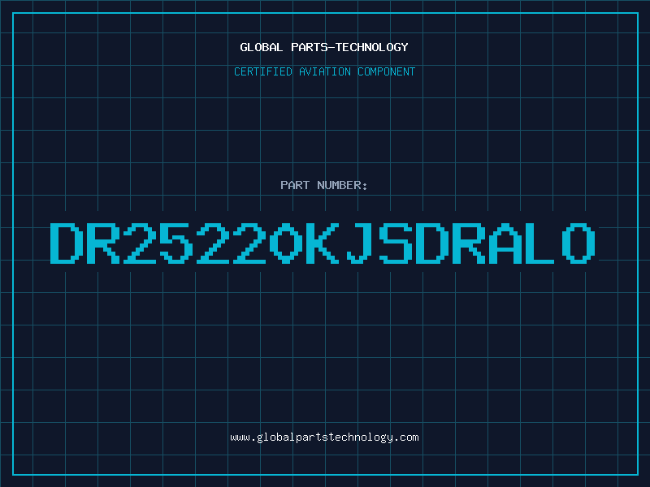
Task: Click the part number DR25220KJSDRAL0
Action: click(323, 243)
